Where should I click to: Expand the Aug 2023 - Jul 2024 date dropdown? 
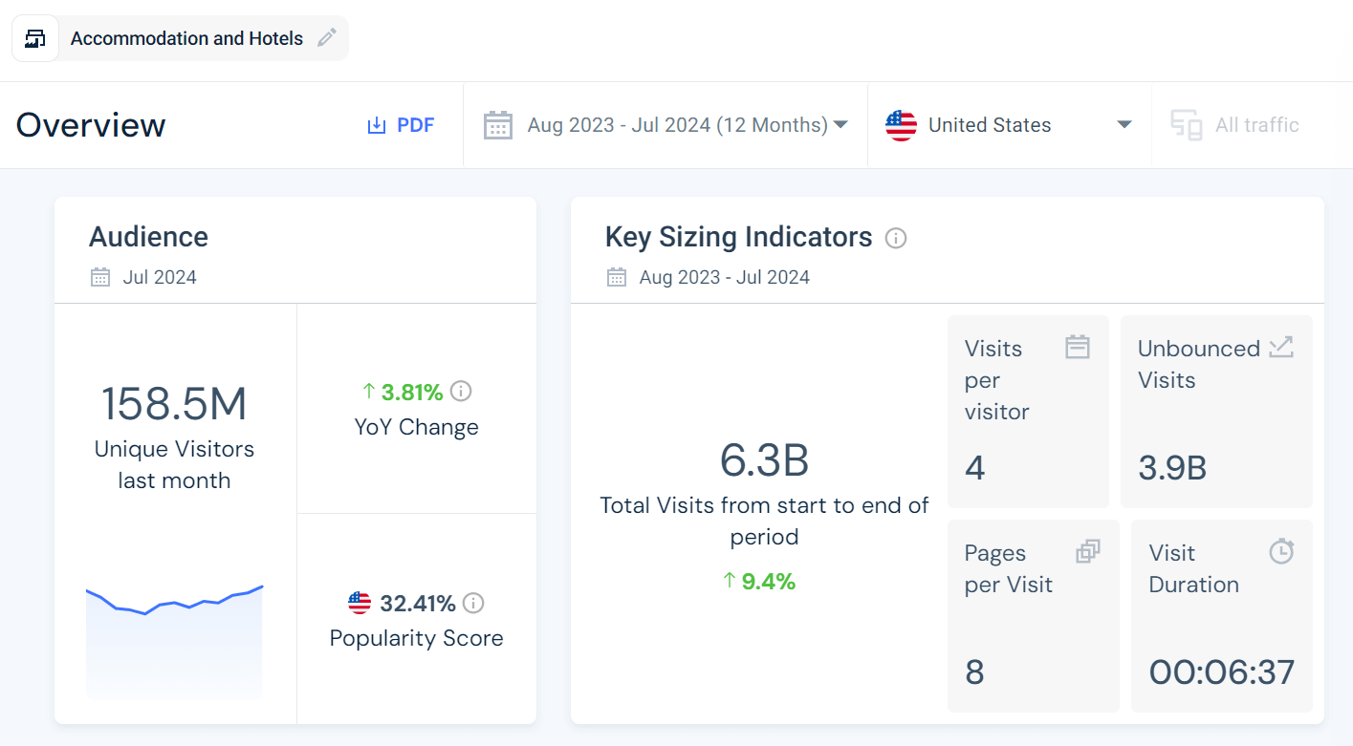point(840,125)
